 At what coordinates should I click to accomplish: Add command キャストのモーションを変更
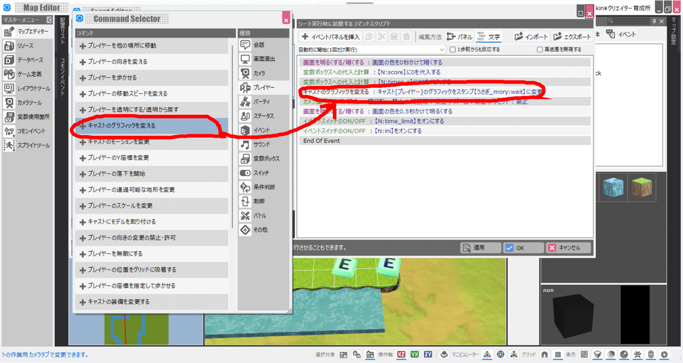pyautogui.click(x=151, y=141)
